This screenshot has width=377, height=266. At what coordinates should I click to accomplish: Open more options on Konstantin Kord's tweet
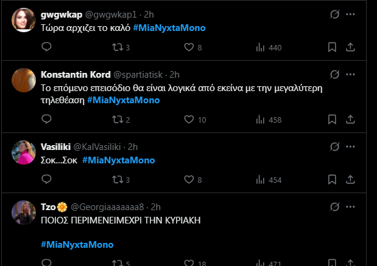[351, 75]
